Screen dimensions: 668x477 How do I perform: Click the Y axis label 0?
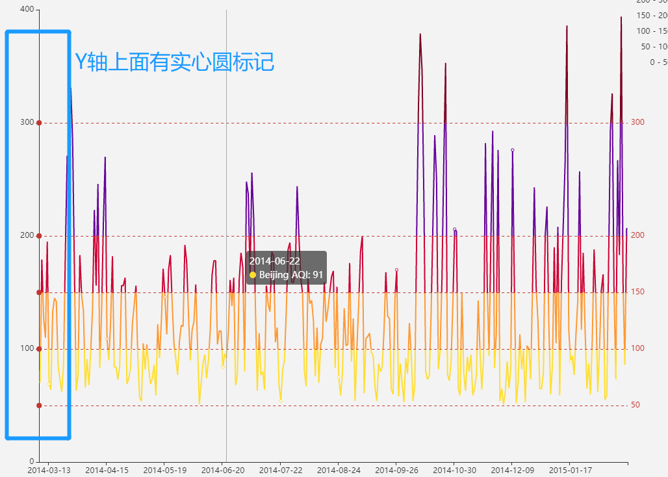tap(32, 461)
